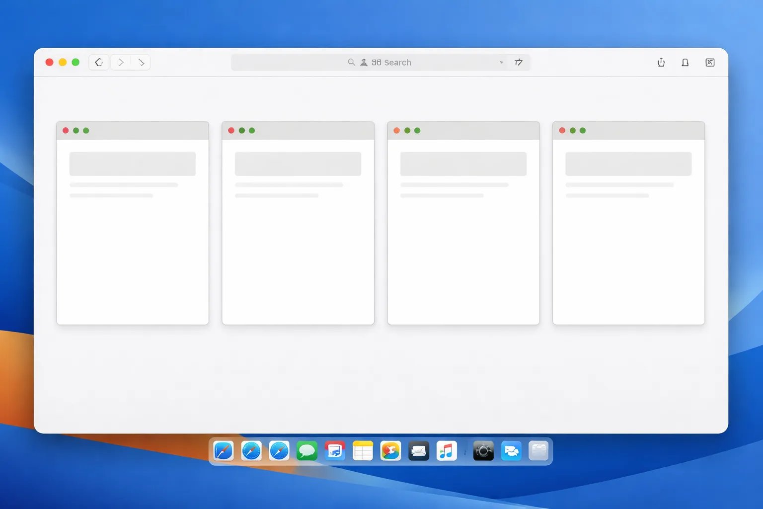Open the rightmost window thumbnail card
Image resolution: width=763 pixels, height=509 pixels.
(x=628, y=223)
